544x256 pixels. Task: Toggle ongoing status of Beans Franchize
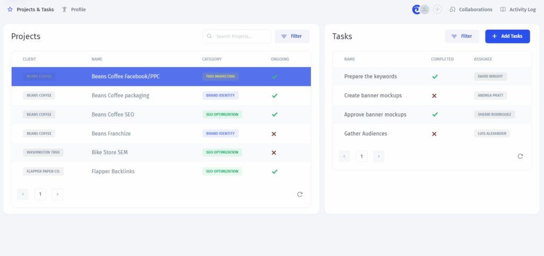click(x=274, y=134)
